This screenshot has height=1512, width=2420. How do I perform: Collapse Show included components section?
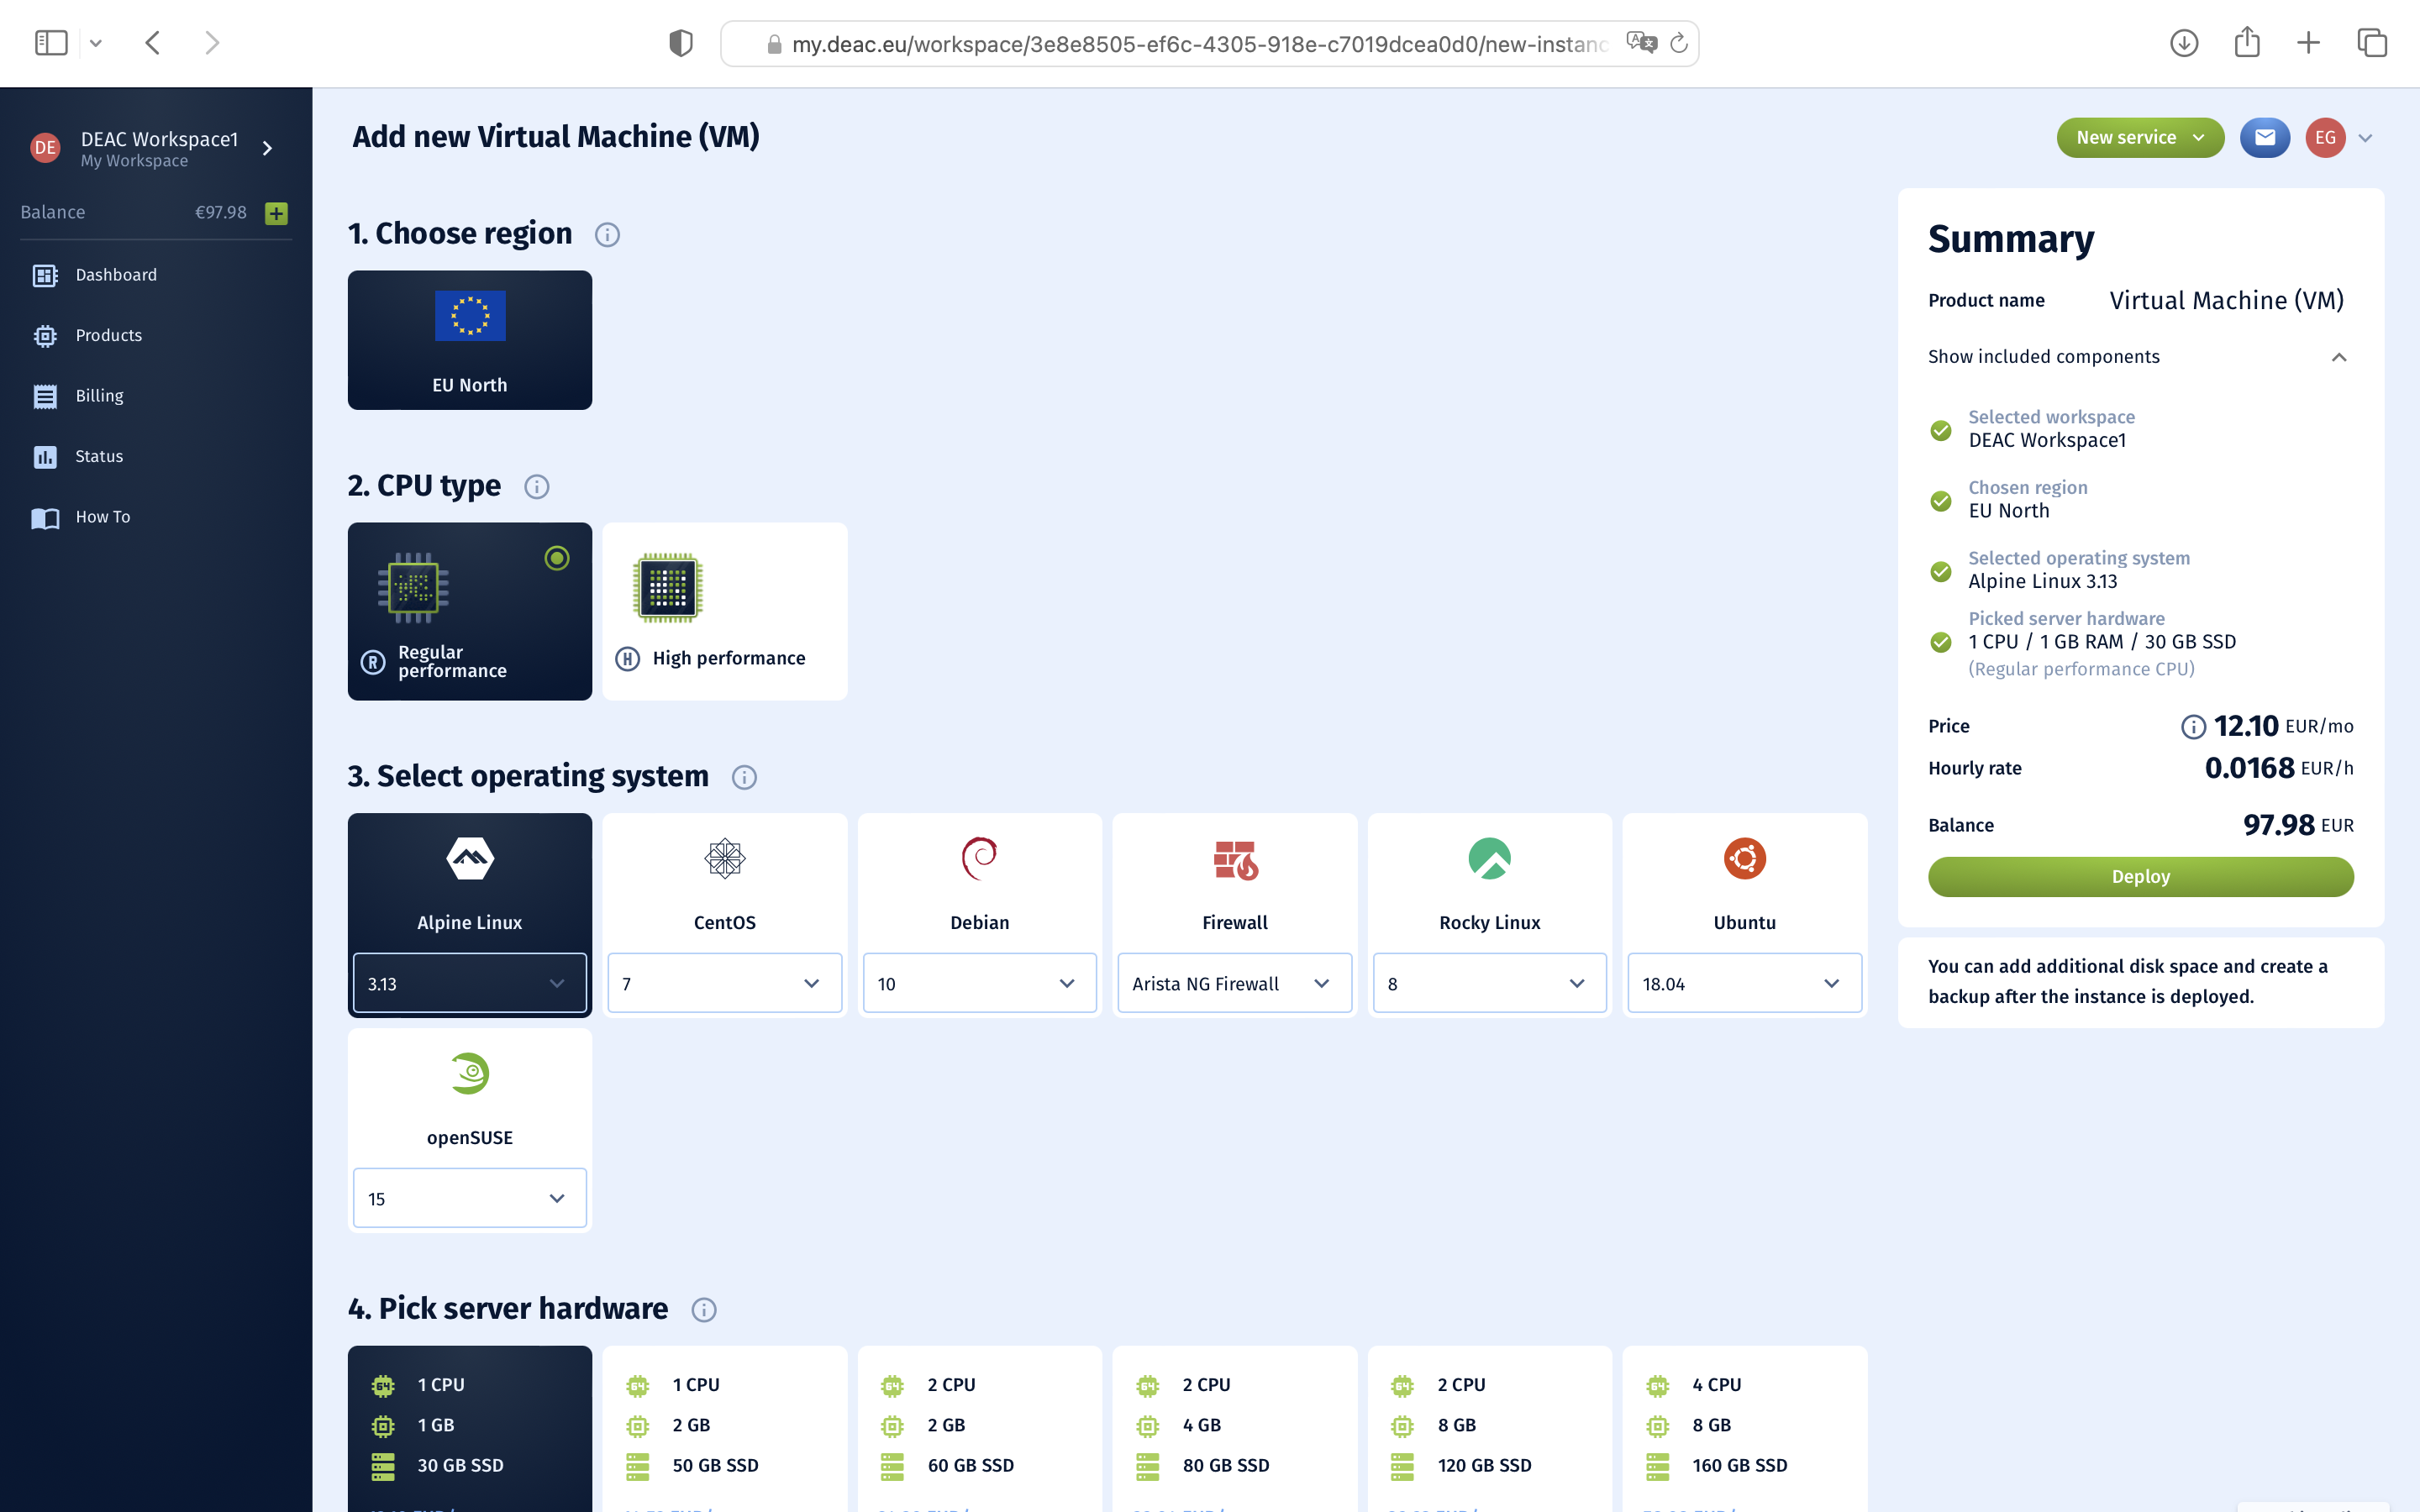(x=2338, y=358)
